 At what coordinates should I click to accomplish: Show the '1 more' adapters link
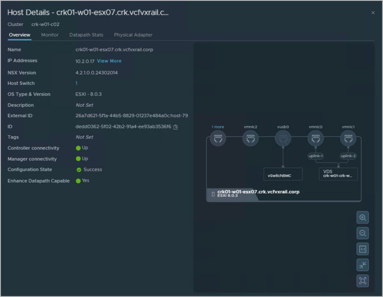coord(218,127)
